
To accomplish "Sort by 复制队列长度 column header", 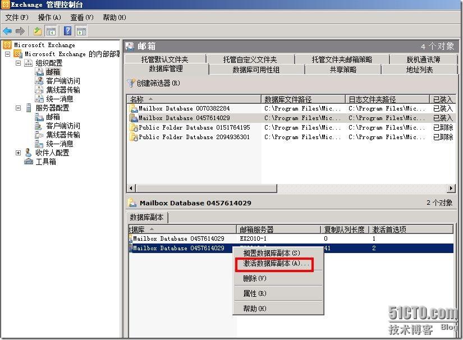I will pos(345,229).
